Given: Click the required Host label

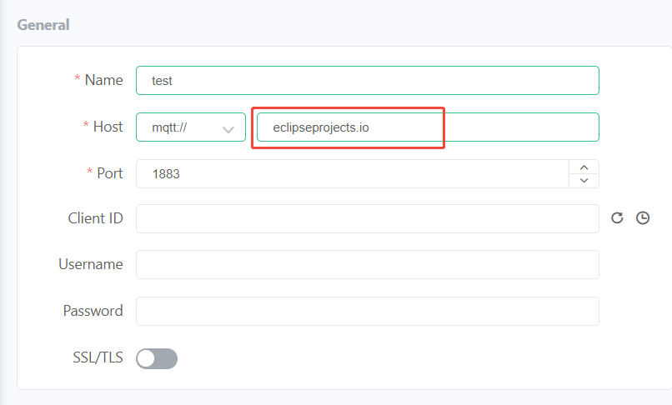Looking at the screenshot, I should tap(107, 127).
